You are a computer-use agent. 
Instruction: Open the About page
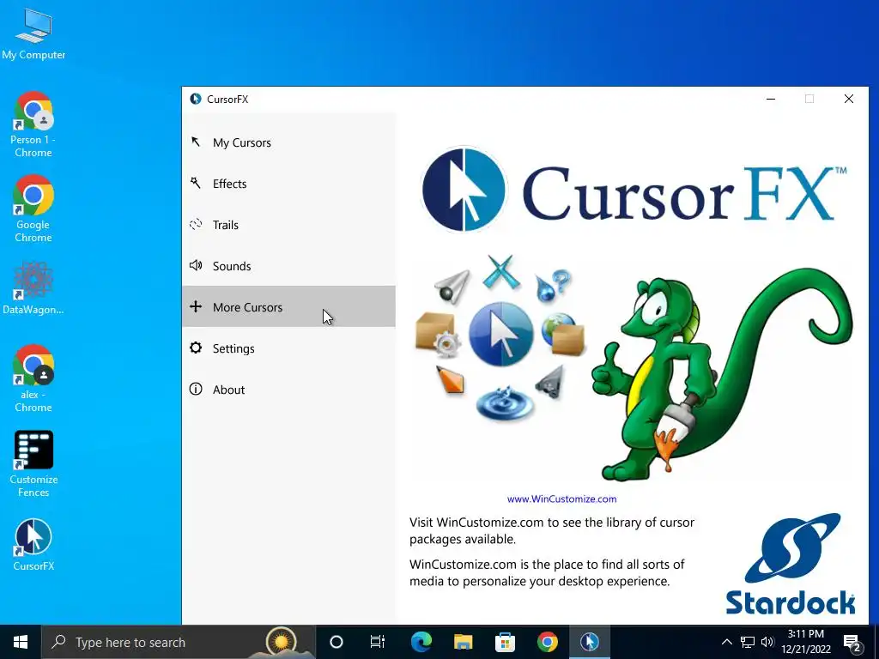[288, 390]
